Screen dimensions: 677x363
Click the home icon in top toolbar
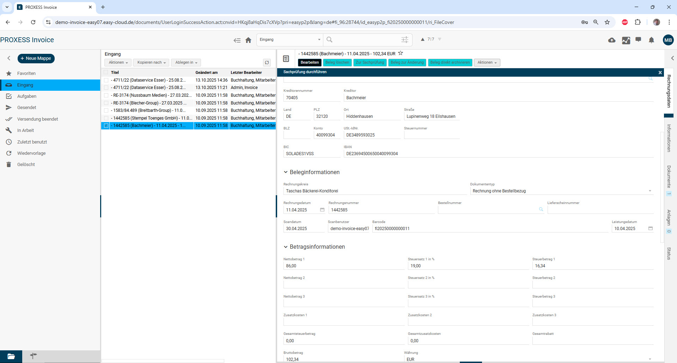coord(248,40)
